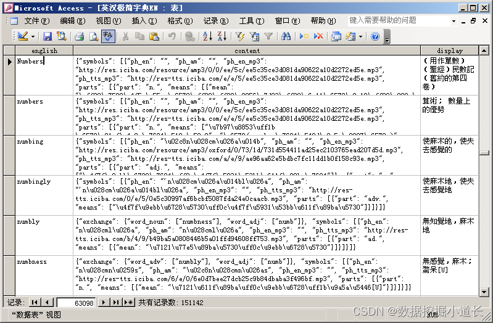Delete the current record icon
The width and height of the screenshot is (493, 323).
(318, 36)
